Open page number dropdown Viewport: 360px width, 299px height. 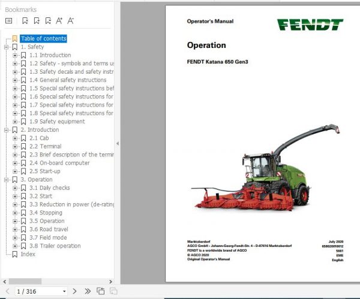(64, 291)
